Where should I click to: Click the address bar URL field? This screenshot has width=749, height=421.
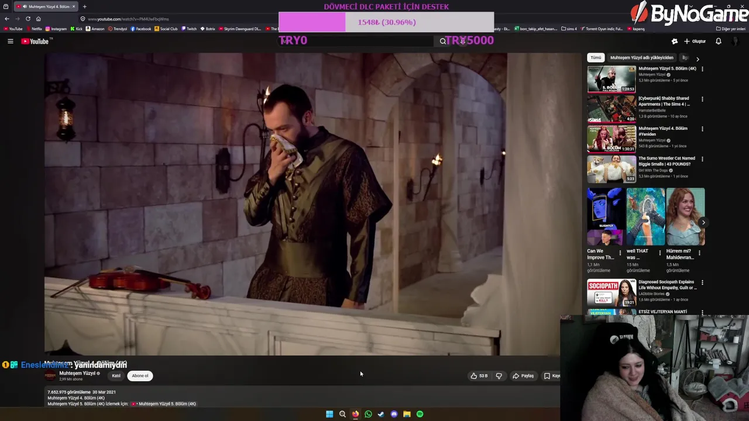coord(176,19)
